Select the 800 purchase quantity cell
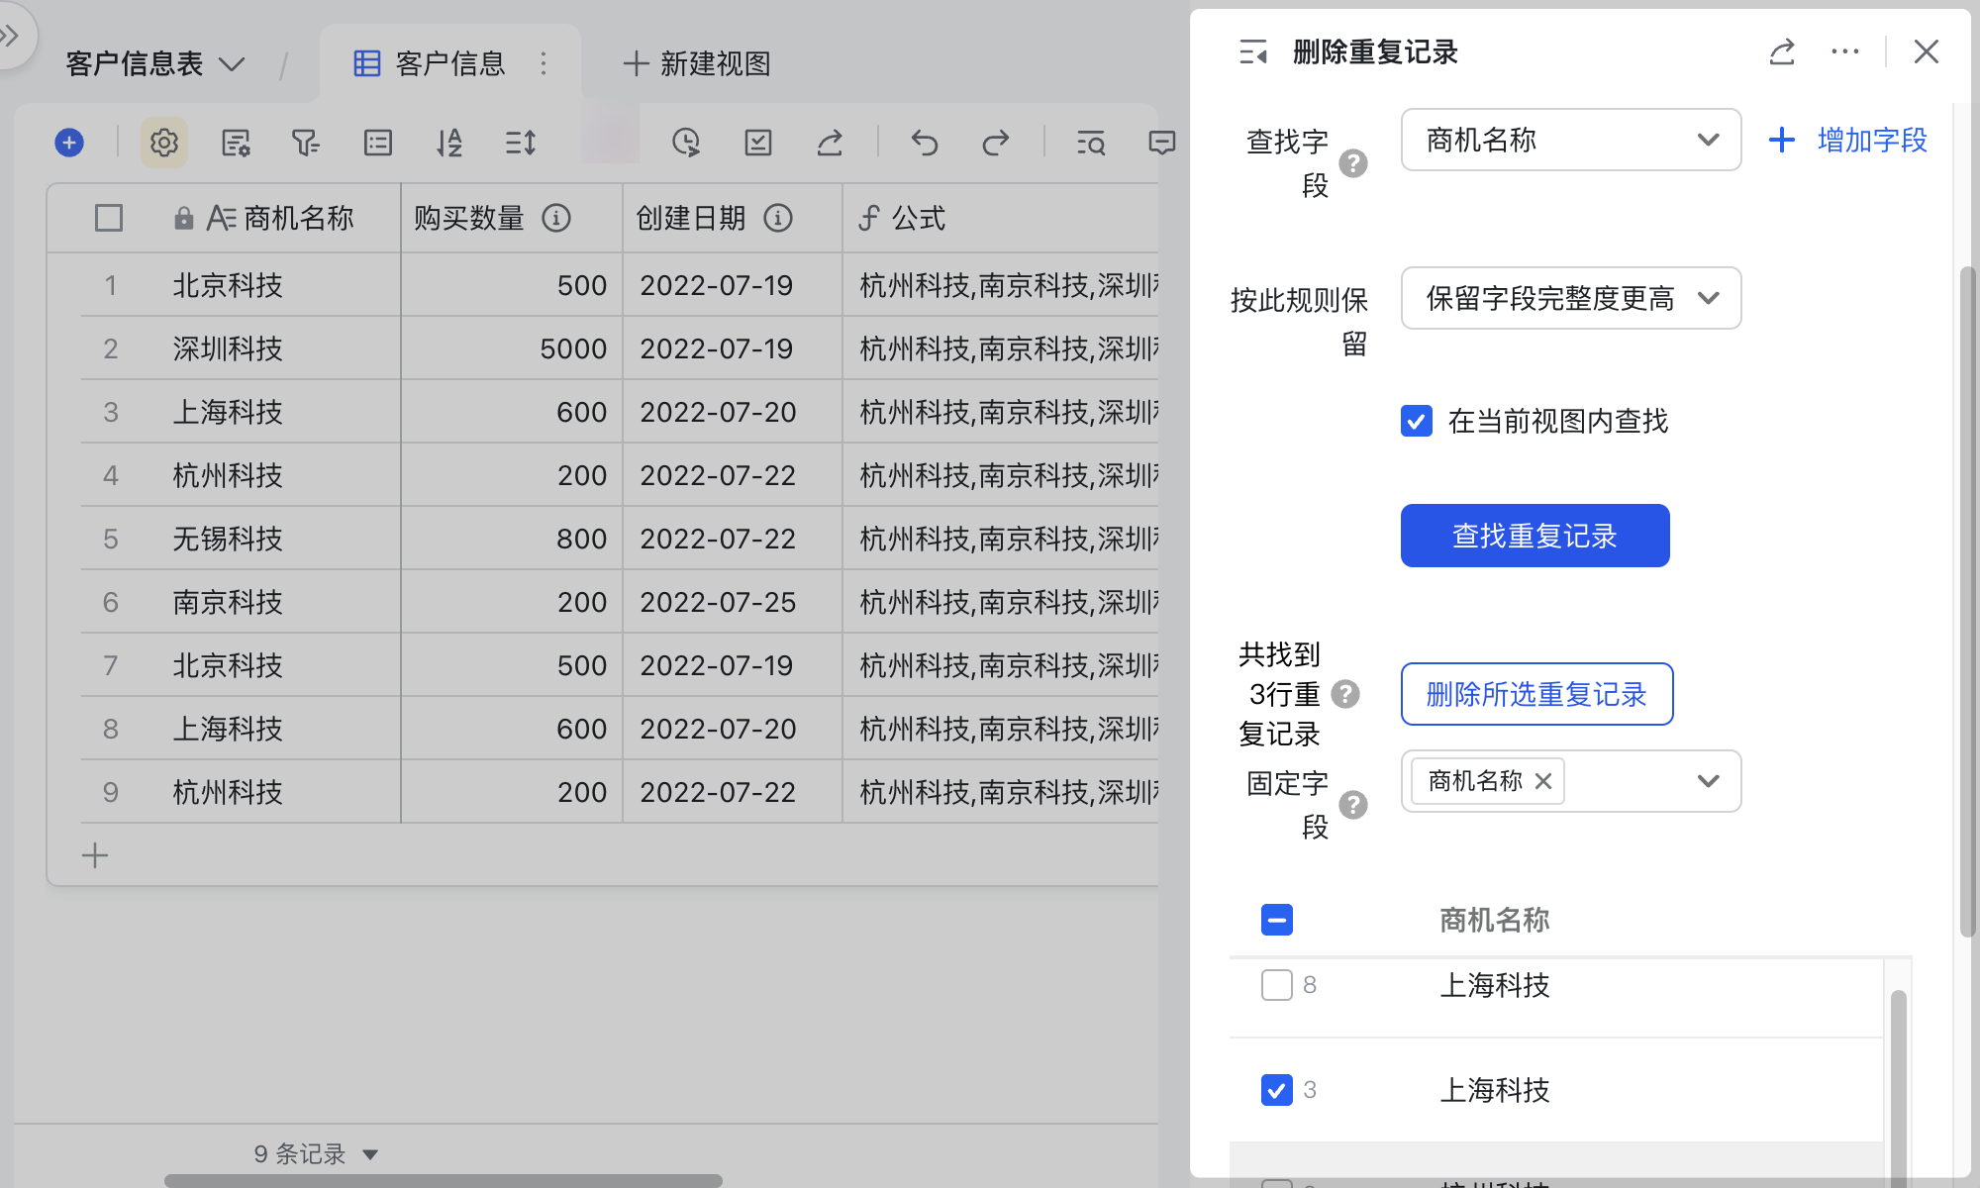This screenshot has width=1980, height=1188. click(x=512, y=539)
